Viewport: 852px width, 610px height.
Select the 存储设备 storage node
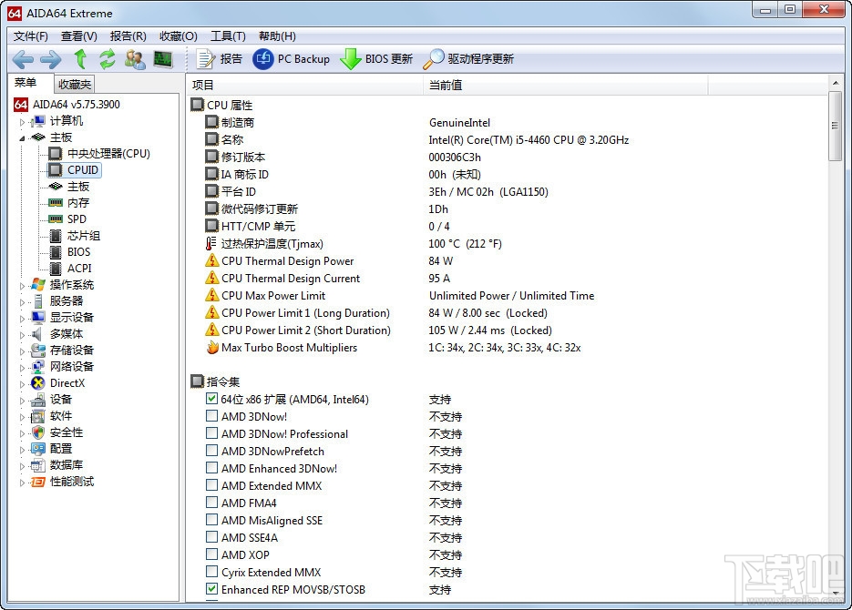point(63,350)
